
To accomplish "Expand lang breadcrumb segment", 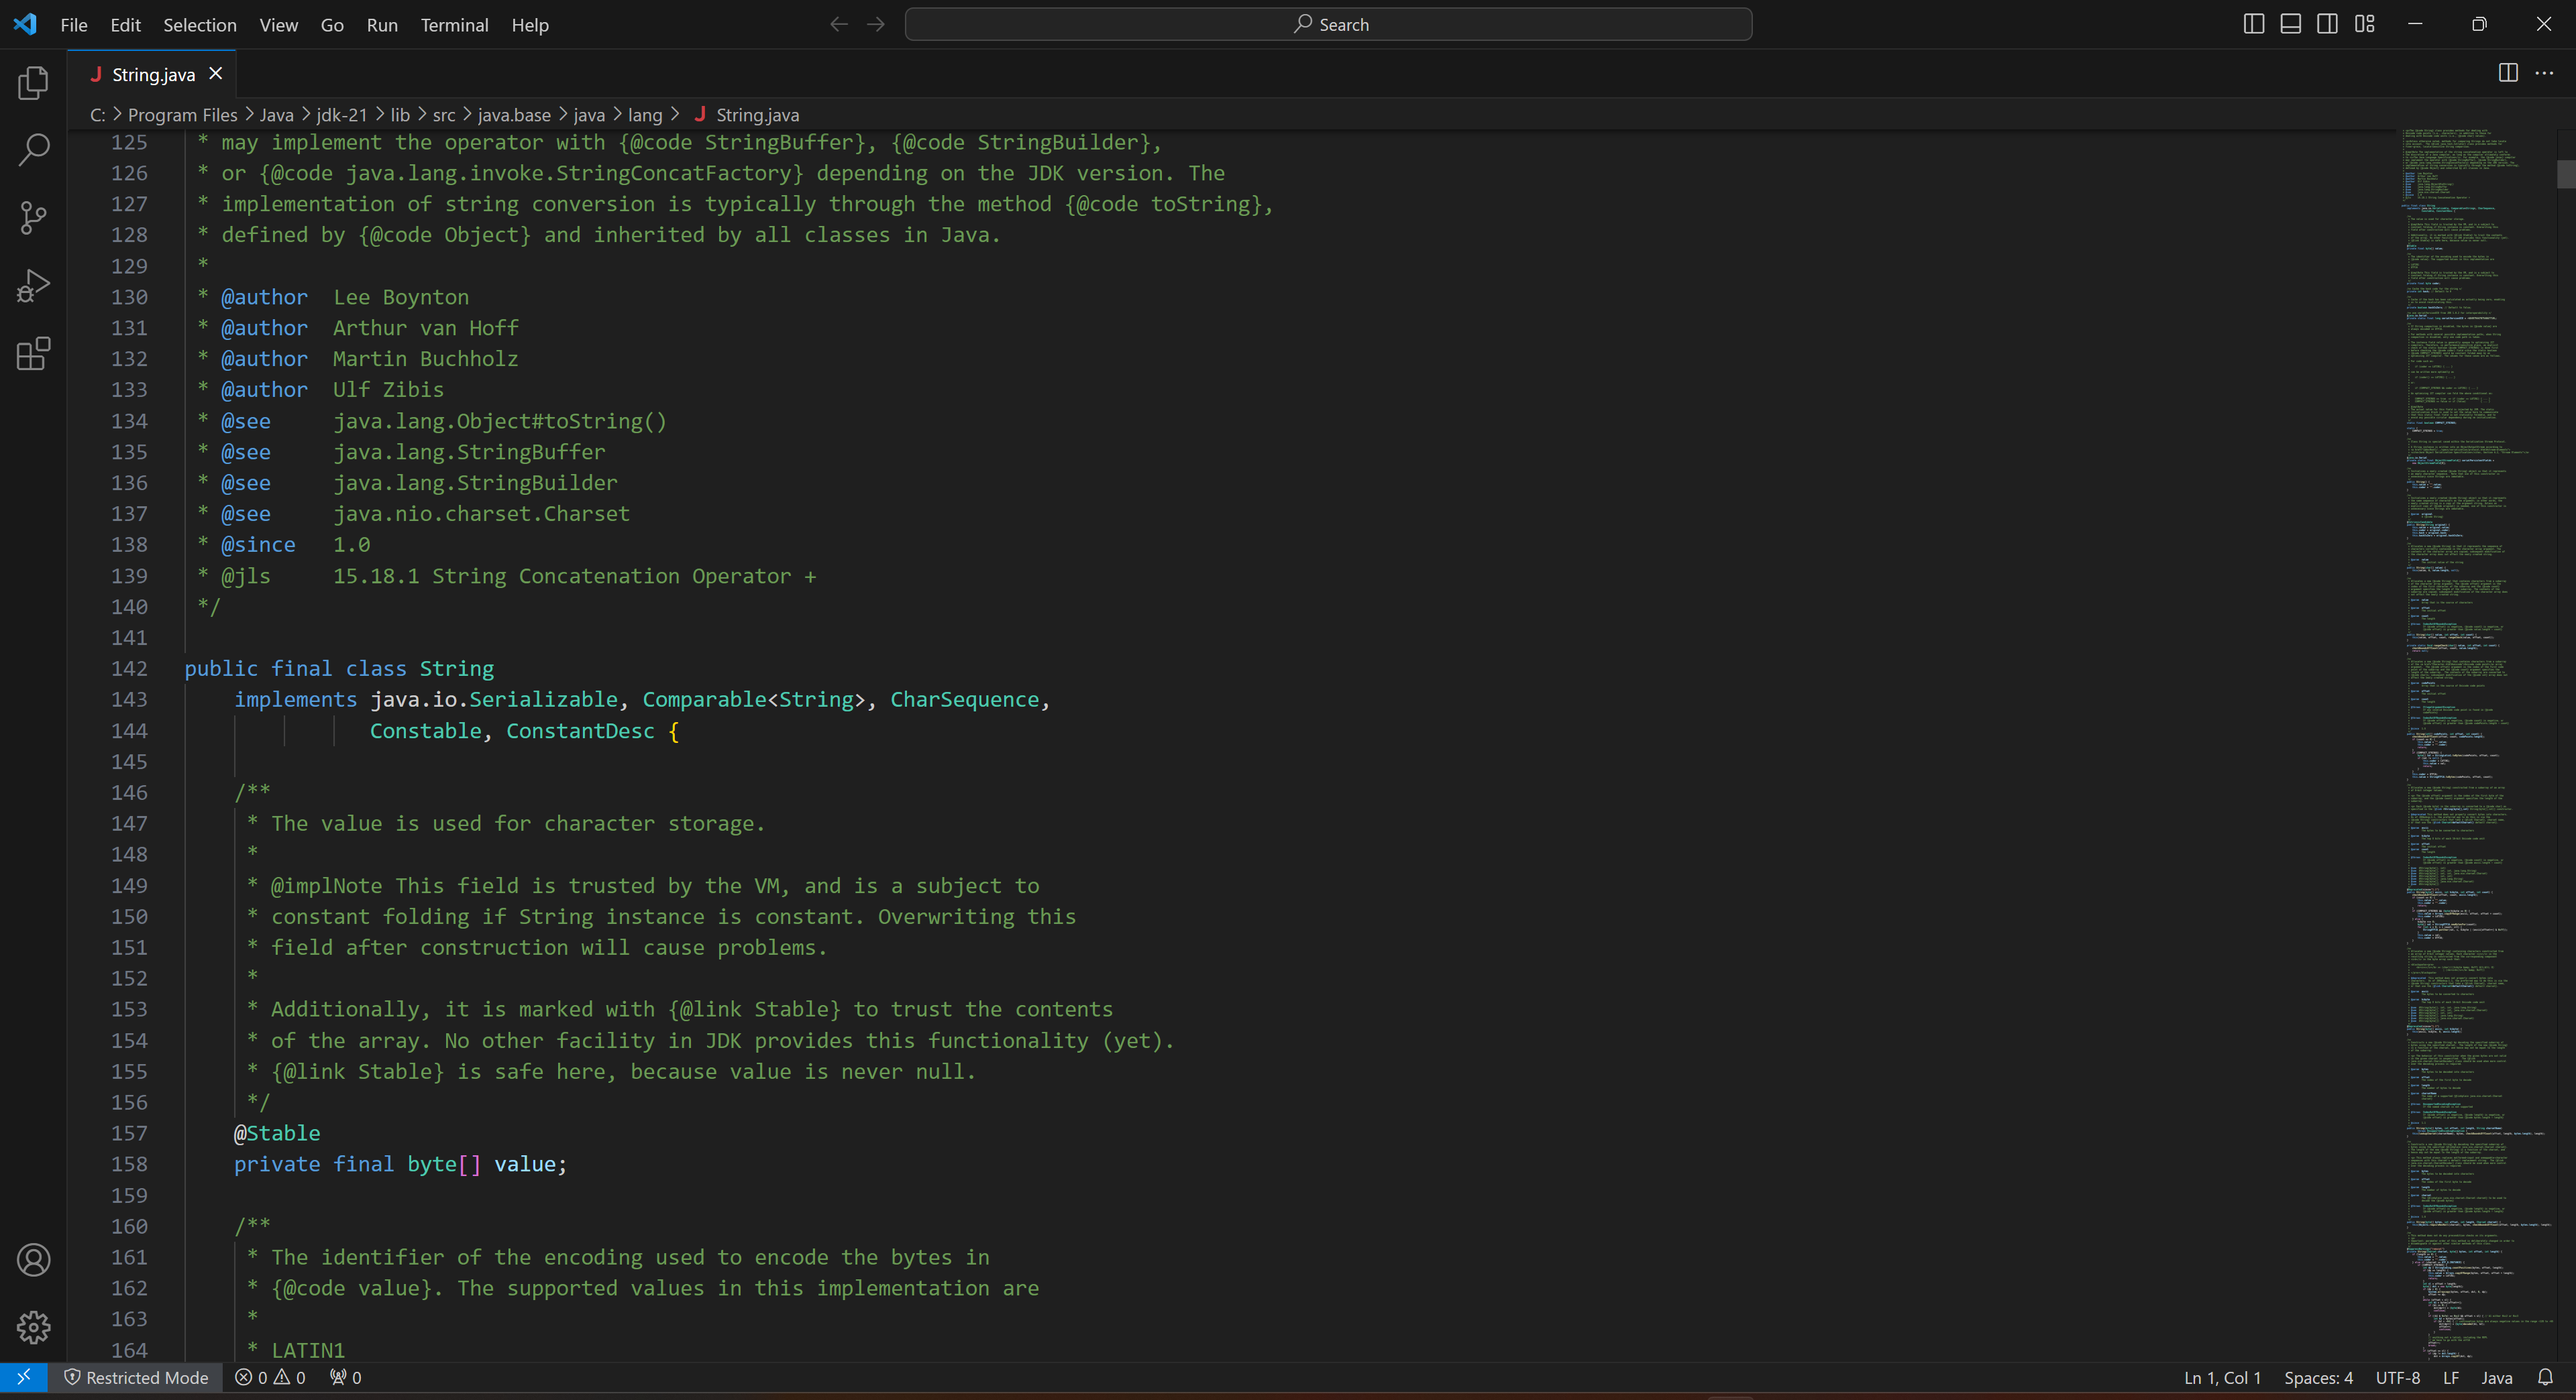I will [645, 115].
